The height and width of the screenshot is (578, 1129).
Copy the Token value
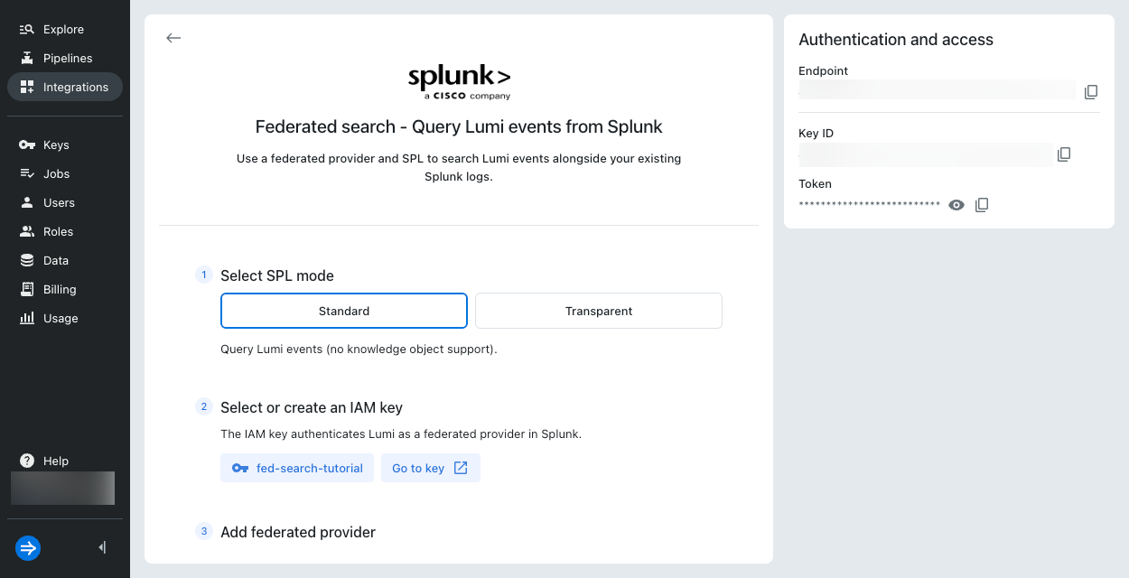pyautogui.click(x=982, y=205)
